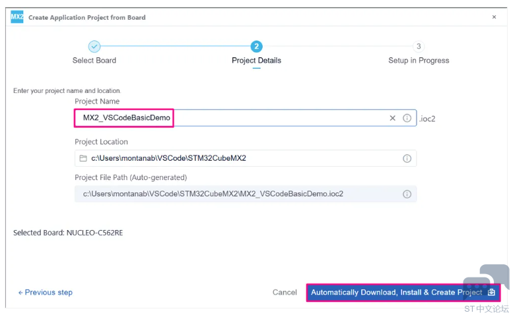Click the 'Project File Path (Auto-generated)' label
This screenshot has width=515, height=319.
click(131, 178)
